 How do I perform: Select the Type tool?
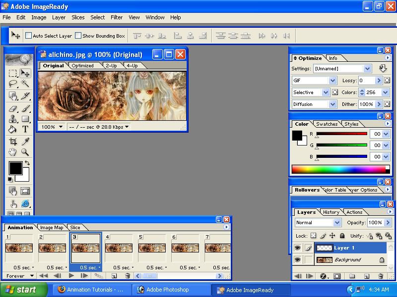click(25, 129)
